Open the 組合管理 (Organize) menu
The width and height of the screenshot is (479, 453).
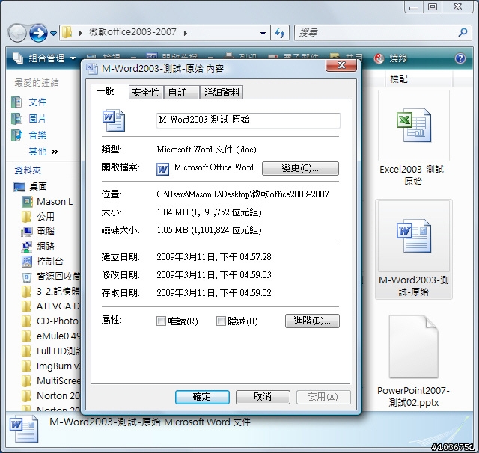(x=44, y=58)
